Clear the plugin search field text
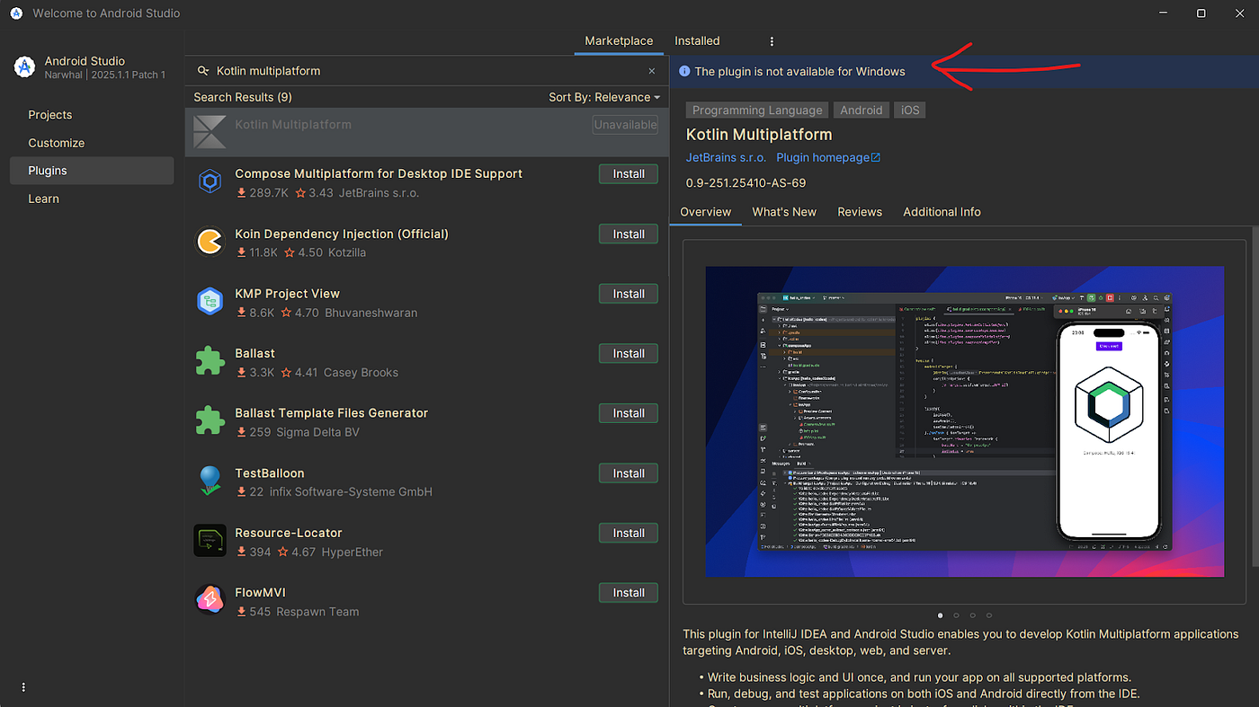Viewport: 1259px width, 707px height. tap(652, 71)
